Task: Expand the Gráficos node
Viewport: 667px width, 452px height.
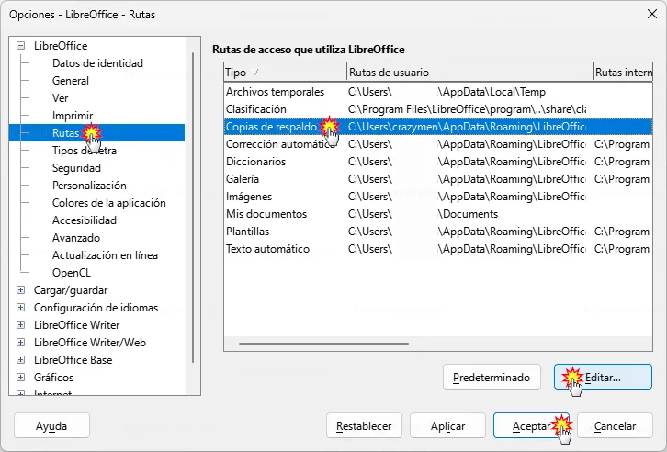Action: [x=20, y=378]
